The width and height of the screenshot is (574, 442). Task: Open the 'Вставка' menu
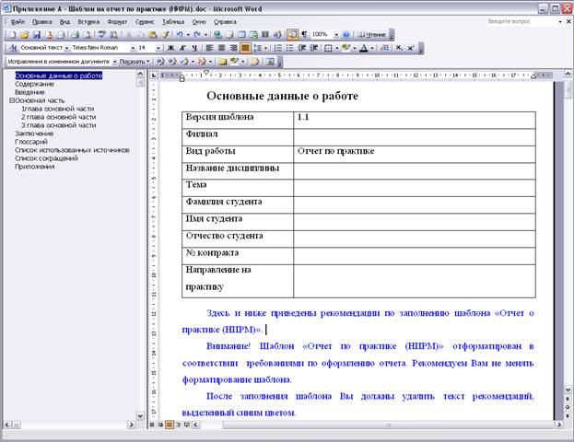click(x=88, y=20)
